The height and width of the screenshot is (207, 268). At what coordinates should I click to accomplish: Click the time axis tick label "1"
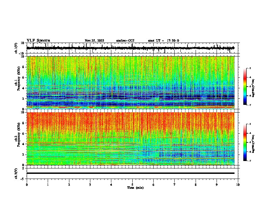48,185
